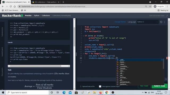Click the Chrome icon on taskbar
The height and width of the screenshot is (95, 170).
107,92
